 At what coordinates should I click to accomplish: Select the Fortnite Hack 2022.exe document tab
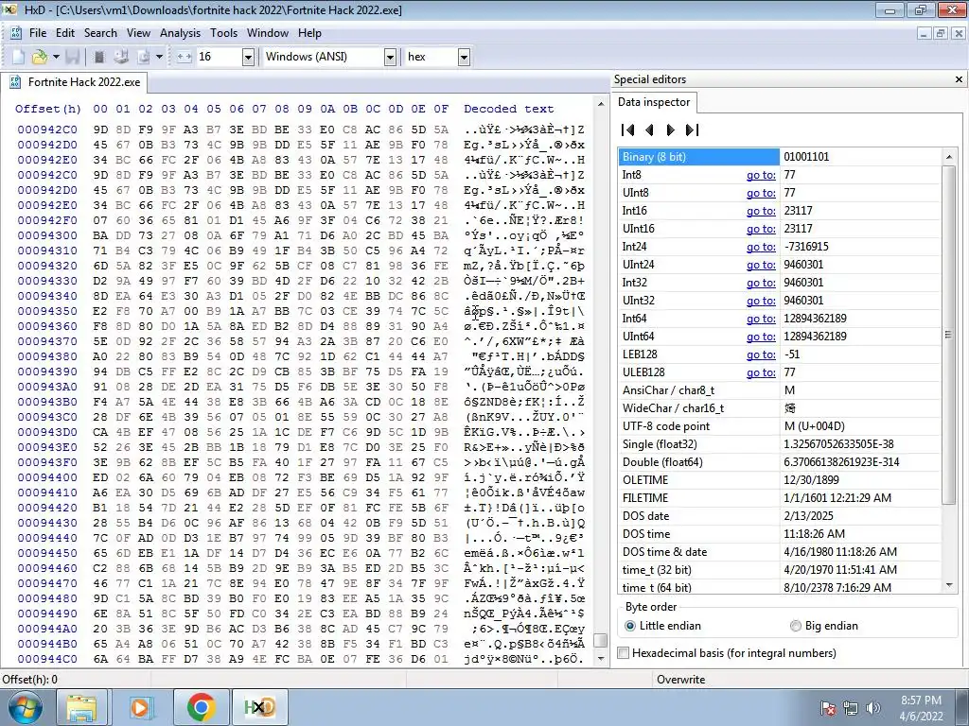coord(76,82)
